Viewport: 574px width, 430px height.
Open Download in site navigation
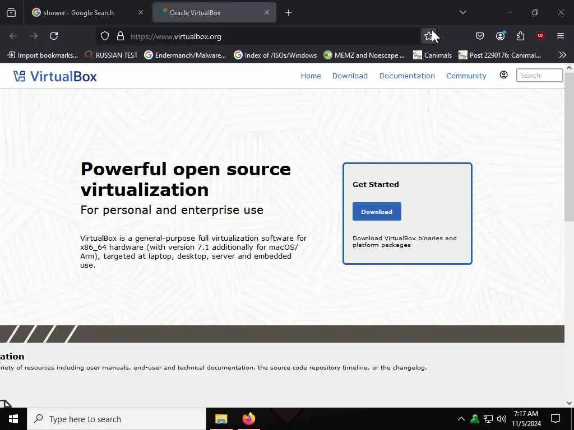(x=350, y=76)
